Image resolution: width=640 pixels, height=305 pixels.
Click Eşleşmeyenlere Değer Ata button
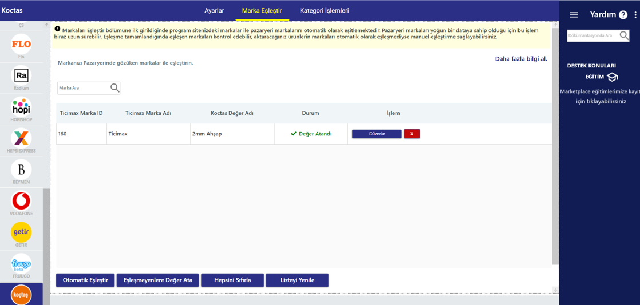158,280
